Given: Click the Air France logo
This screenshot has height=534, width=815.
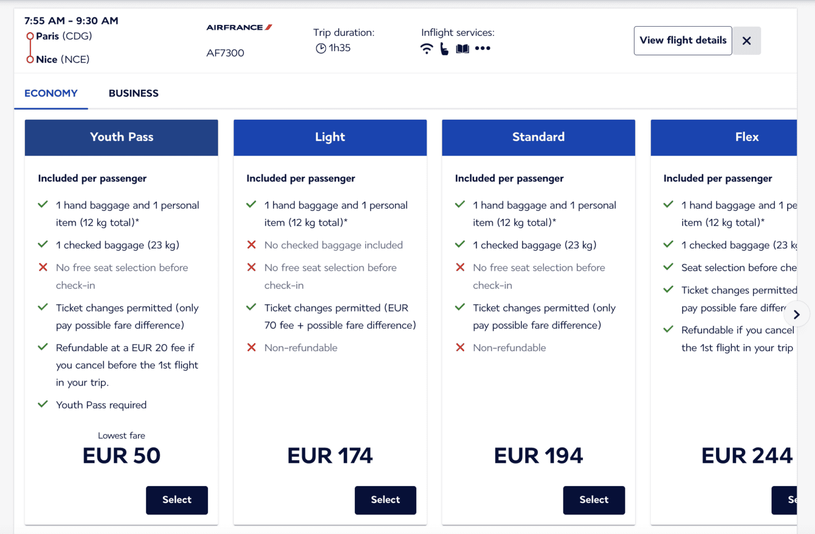Looking at the screenshot, I should click(239, 27).
